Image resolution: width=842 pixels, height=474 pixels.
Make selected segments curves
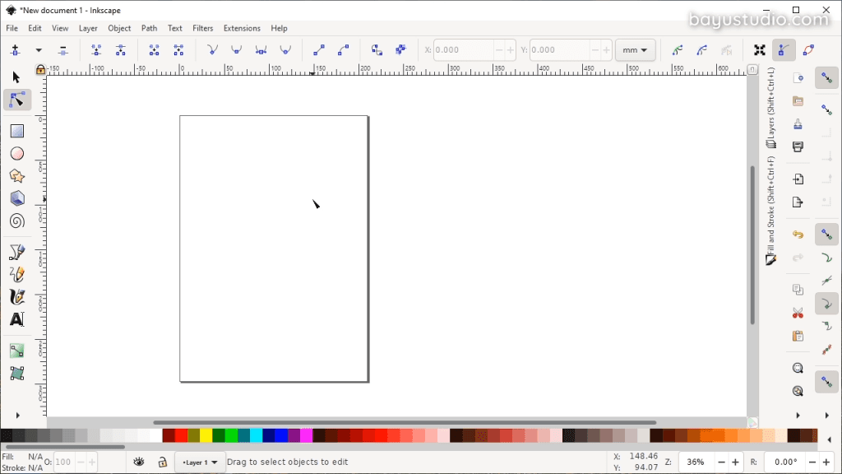tap(344, 50)
